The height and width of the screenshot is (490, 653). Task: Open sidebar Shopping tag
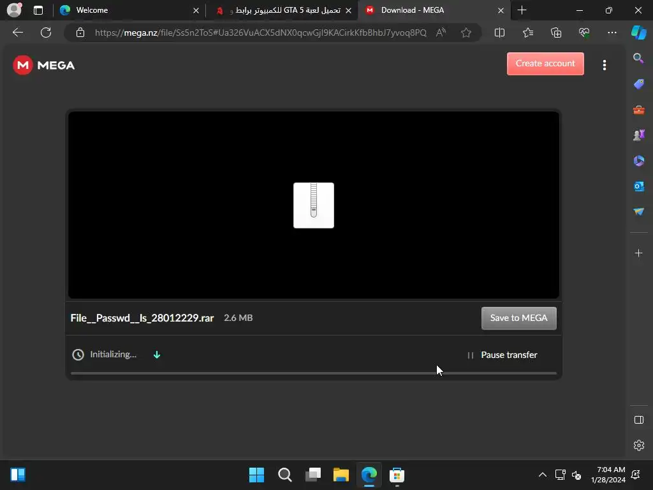638,84
